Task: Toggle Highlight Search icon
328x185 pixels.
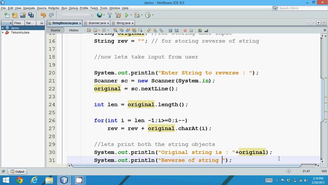Action: pos(134,30)
